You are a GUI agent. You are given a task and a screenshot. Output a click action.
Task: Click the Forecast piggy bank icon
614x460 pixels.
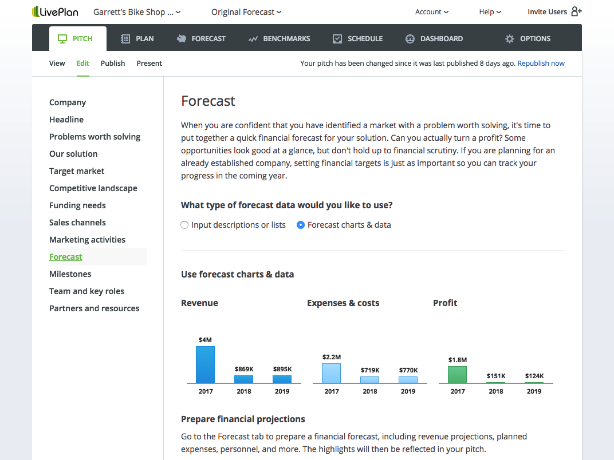(x=182, y=39)
